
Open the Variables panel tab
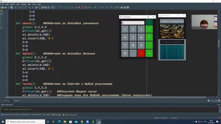pos(16,115)
